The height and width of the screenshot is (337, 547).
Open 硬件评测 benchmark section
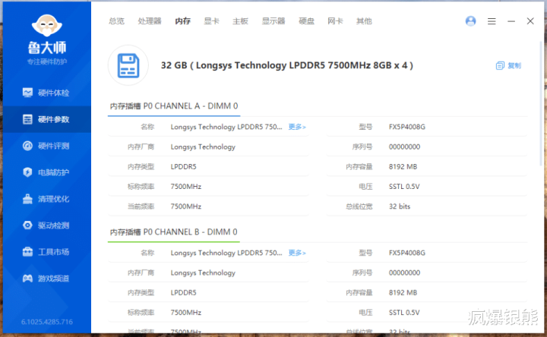[46, 146]
